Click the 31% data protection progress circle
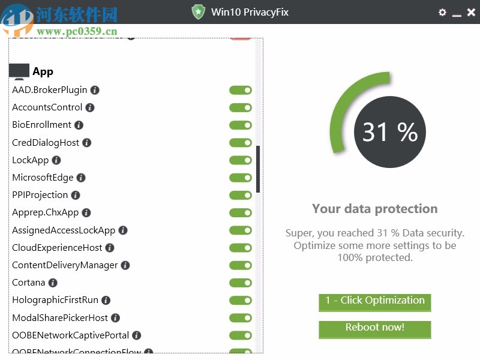The image size is (480, 360). click(389, 131)
